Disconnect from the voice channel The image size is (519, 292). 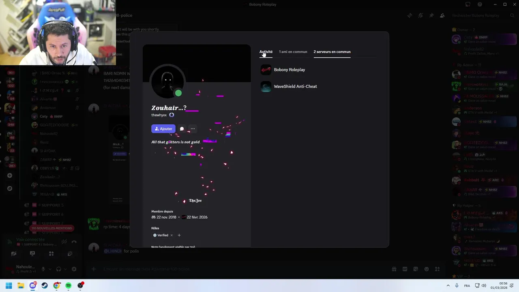click(x=74, y=242)
